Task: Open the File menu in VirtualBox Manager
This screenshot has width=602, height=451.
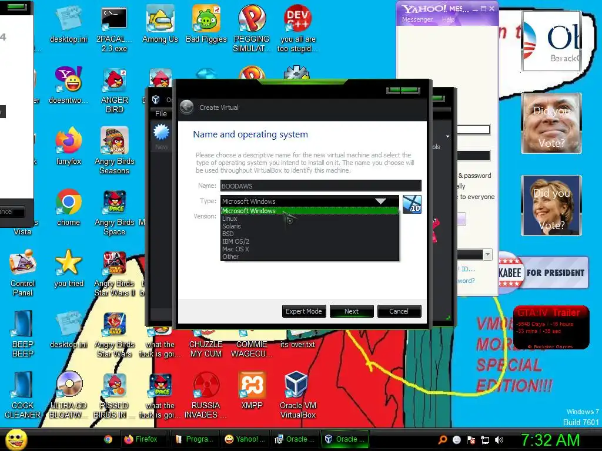Action: pos(161,113)
